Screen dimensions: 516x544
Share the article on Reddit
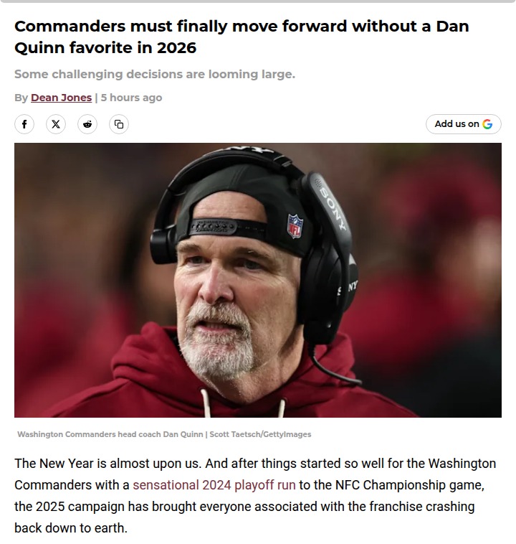[x=87, y=124]
